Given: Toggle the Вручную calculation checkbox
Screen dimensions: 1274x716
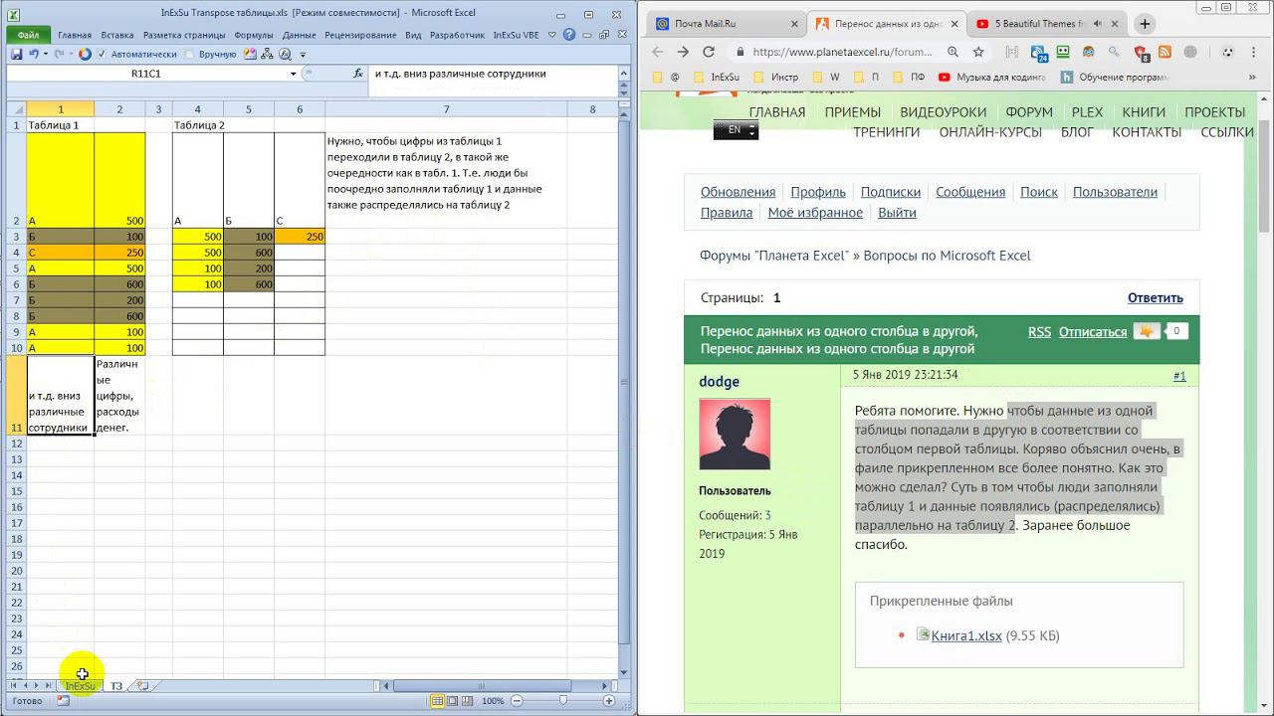Looking at the screenshot, I should 190,55.
